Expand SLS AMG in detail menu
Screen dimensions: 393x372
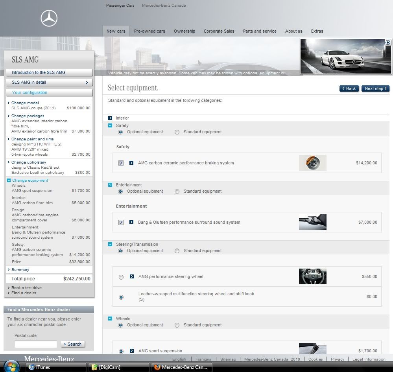click(x=49, y=82)
